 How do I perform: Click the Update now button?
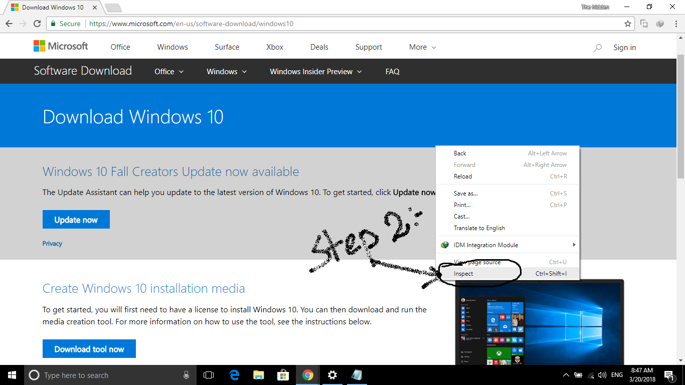(x=76, y=220)
